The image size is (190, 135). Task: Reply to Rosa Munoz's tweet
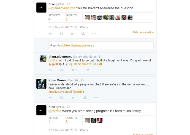tap(50, 97)
